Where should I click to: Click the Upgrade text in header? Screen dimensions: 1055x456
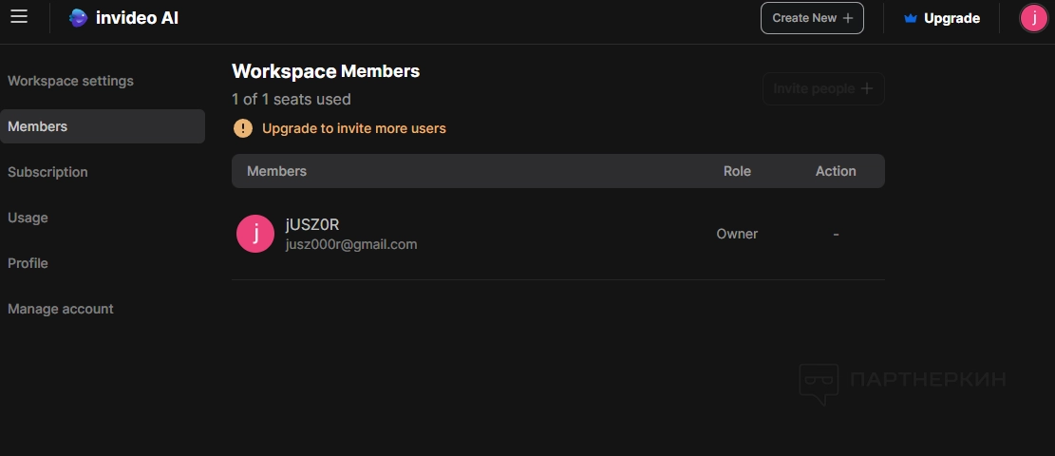point(951,18)
